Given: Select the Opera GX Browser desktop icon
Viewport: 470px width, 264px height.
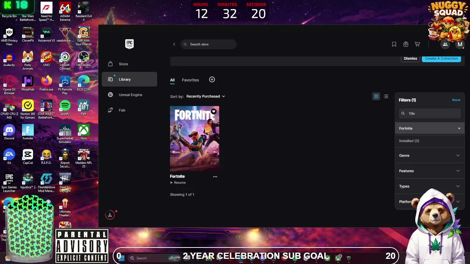Looking at the screenshot, I should 9,85.
